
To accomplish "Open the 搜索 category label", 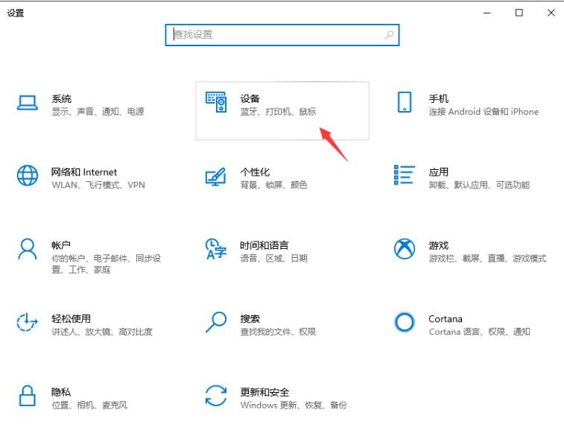I will tap(250, 319).
